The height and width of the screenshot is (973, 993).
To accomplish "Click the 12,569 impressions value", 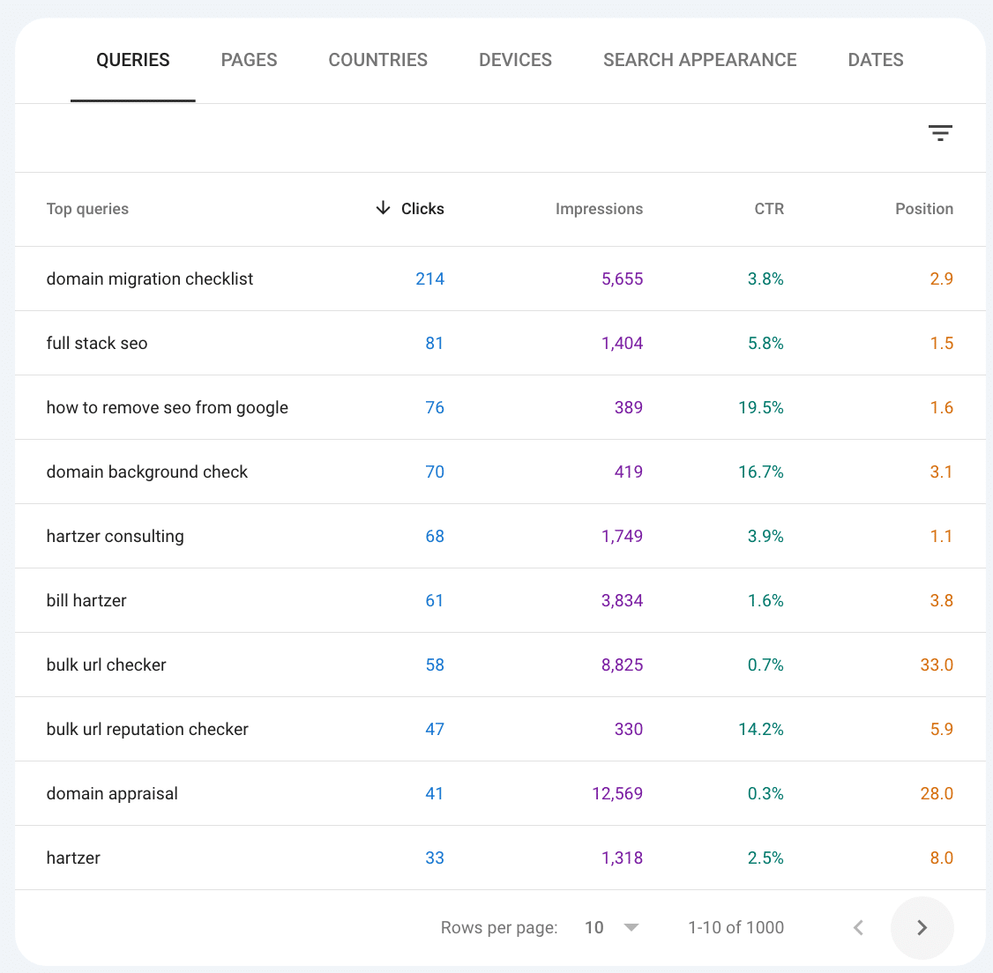I will click(x=617, y=793).
